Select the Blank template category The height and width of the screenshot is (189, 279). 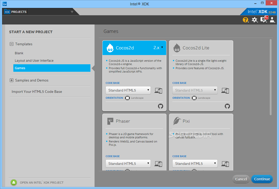19,53
